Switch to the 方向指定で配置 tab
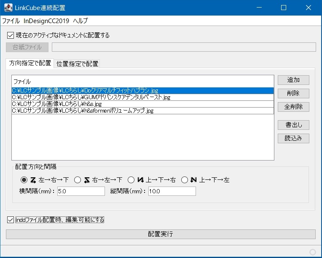 pos(30,63)
